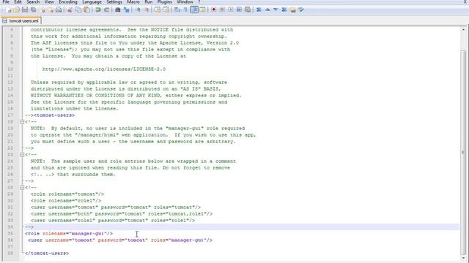Toggle synchronized horizontal scrolling
The width and height of the screenshot is (469, 263).
coord(166,9)
